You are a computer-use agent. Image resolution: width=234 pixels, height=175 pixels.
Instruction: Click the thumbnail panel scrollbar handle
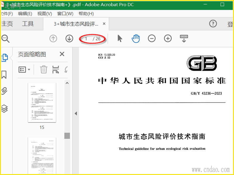pos(67,136)
